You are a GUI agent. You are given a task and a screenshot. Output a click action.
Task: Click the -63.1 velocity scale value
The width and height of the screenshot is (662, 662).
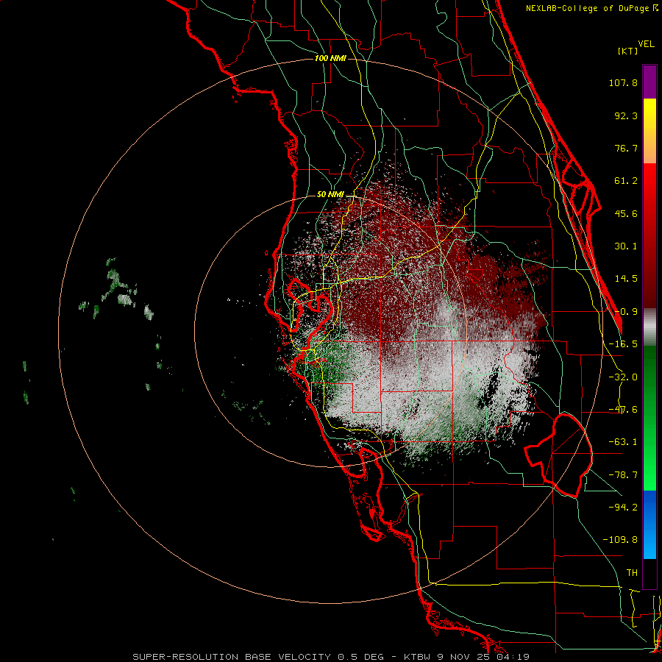pos(623,442)
